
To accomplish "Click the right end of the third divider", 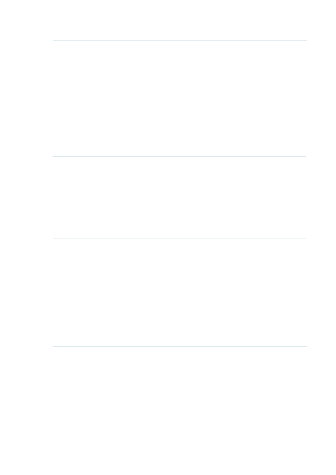I will [306, 238].
